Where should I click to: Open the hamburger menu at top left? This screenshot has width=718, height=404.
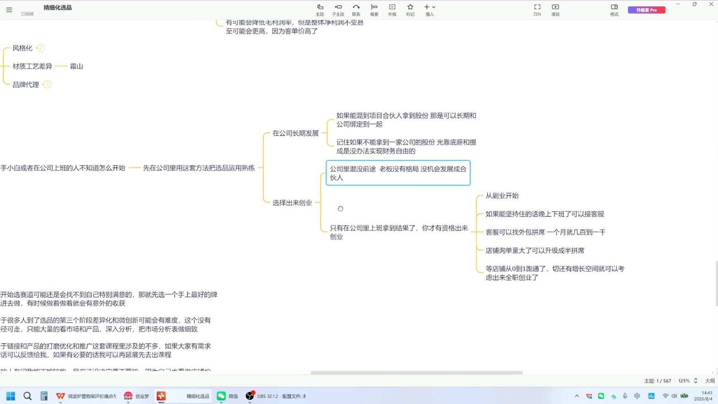[9, 10]
